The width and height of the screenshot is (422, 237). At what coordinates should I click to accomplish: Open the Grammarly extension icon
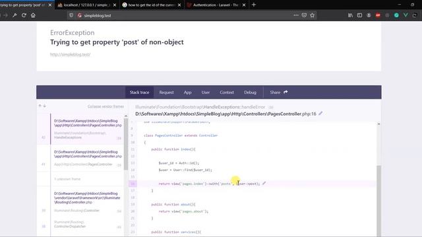[396, 15]
